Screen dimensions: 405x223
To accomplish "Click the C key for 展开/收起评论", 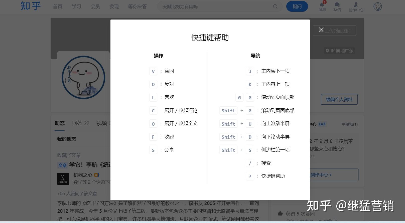I will [x=153, y=111].
